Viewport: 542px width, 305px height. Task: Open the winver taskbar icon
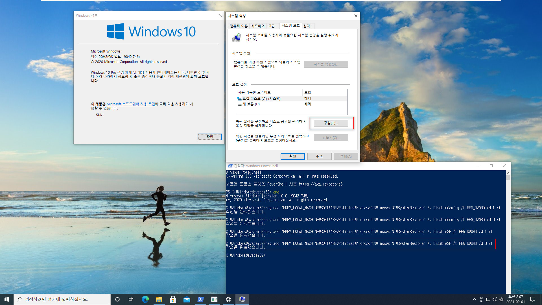[x=214, y=299]
